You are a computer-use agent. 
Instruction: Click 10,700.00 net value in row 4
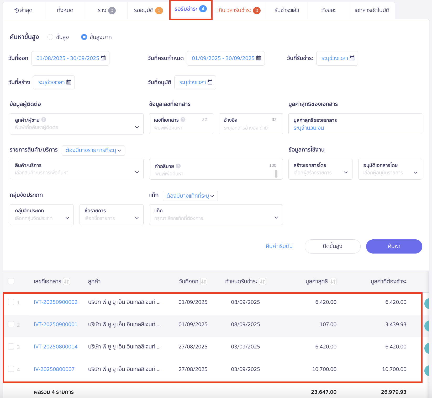point(324,369)
